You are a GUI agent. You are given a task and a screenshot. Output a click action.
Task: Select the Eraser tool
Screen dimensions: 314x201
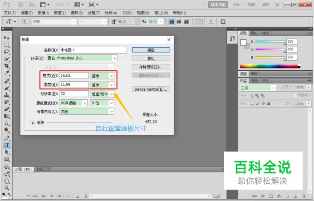(7, 109)
